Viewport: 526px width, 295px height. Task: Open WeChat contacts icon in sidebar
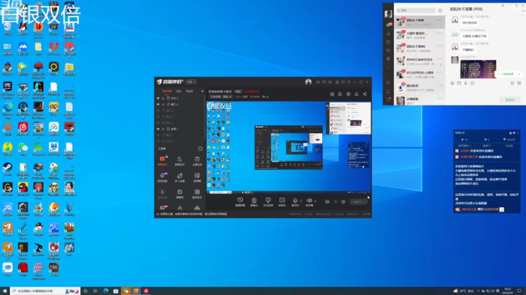389,33
